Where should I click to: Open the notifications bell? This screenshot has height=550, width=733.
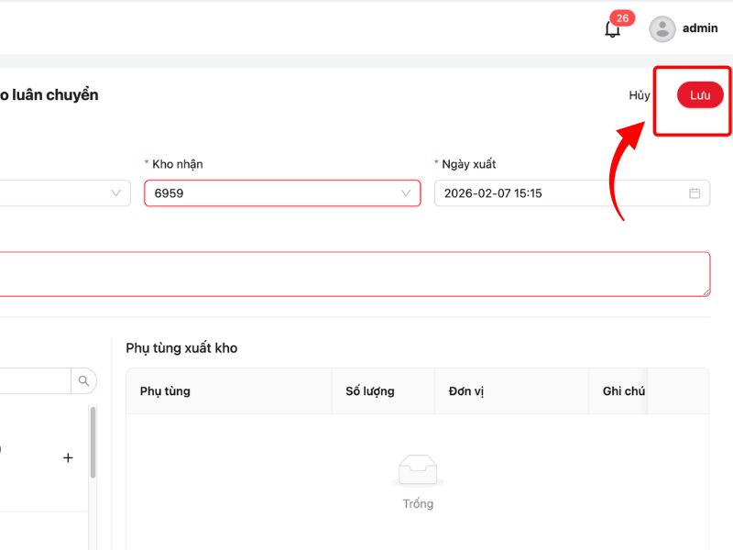(x=613, y=29)
